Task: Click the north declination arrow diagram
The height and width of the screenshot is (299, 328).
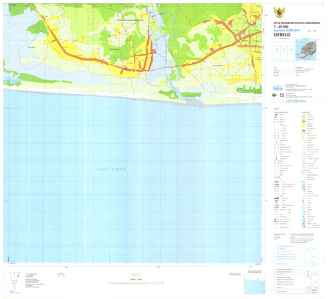Action: point(15,280)
